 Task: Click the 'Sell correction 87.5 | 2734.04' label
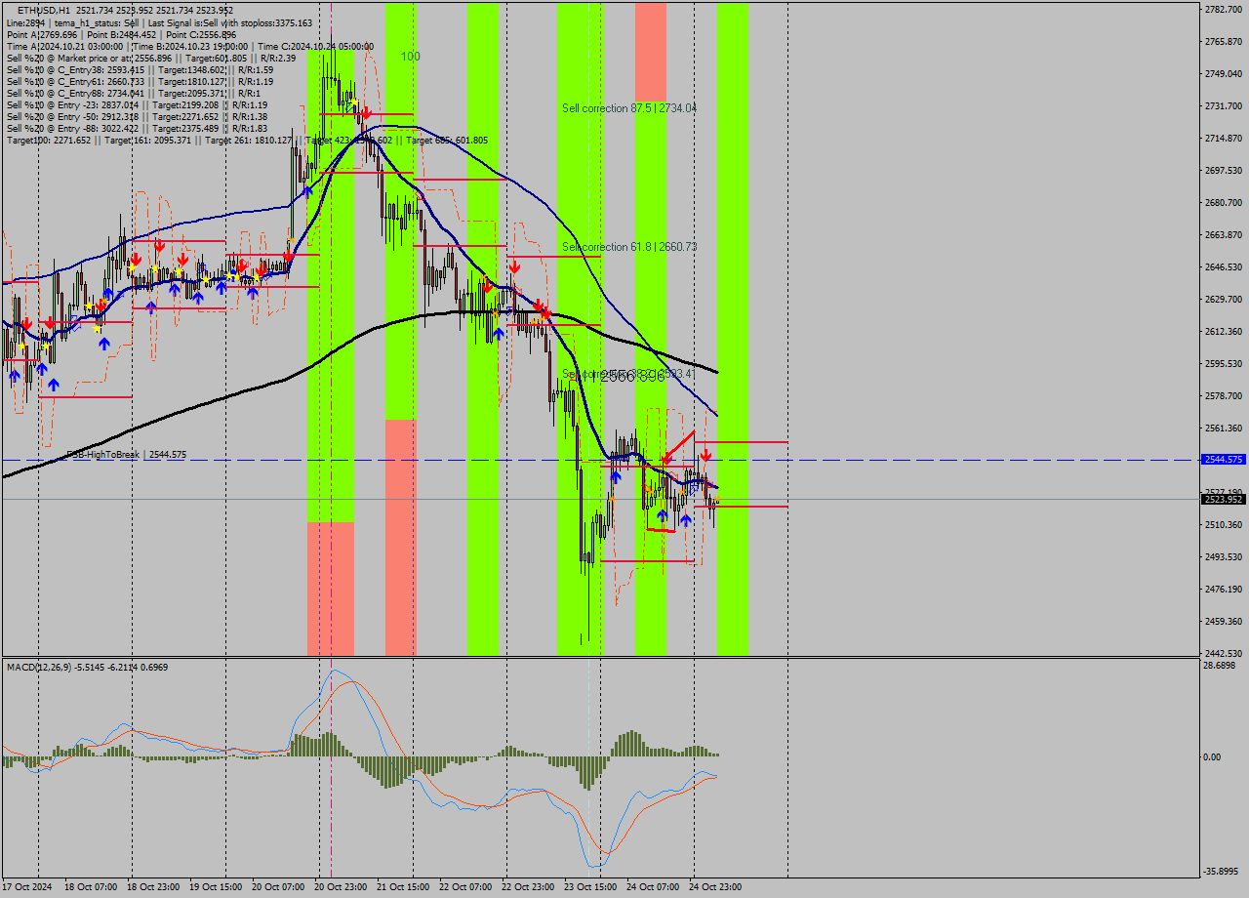coord(629,108)
